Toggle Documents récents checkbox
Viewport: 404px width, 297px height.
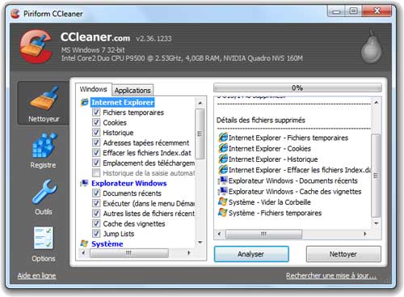coord(96,193)
